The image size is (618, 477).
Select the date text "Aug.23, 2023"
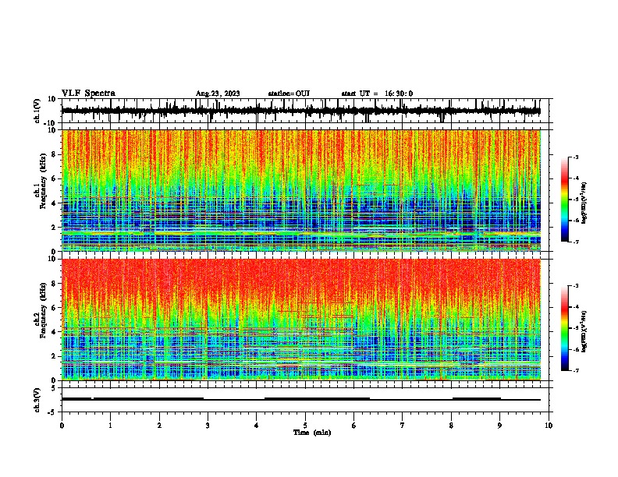pyautogui.click(x=218, y=94)
